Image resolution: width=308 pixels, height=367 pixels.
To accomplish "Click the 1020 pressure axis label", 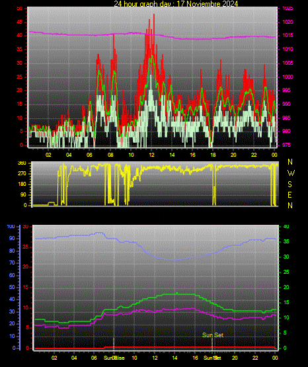I will (x=288, y=22).
